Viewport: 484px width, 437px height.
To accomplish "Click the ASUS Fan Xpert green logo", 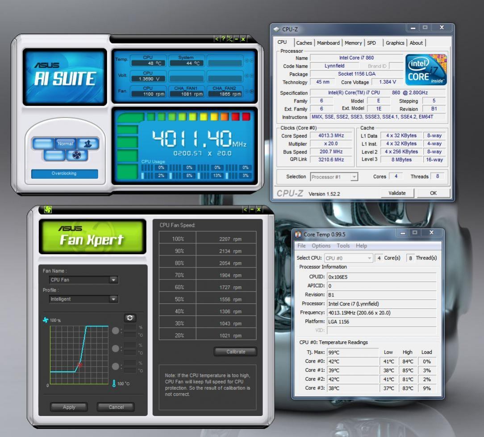I will (92, 237).
